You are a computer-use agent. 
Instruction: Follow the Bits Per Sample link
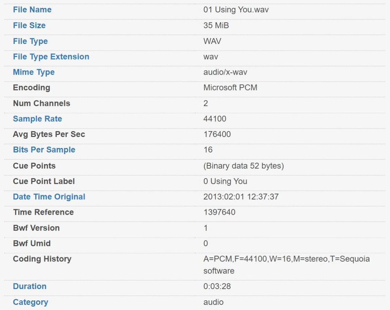[x=44, y=150]
